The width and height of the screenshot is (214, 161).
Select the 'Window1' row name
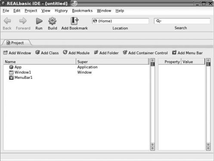point(23,72)
